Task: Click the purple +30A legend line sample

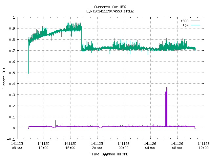Action: [x=195, y=21]
